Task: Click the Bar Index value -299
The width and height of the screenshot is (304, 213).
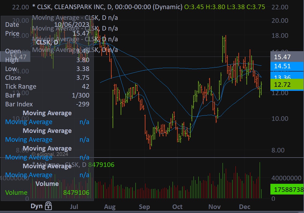Action: click(x=83, y=104)
